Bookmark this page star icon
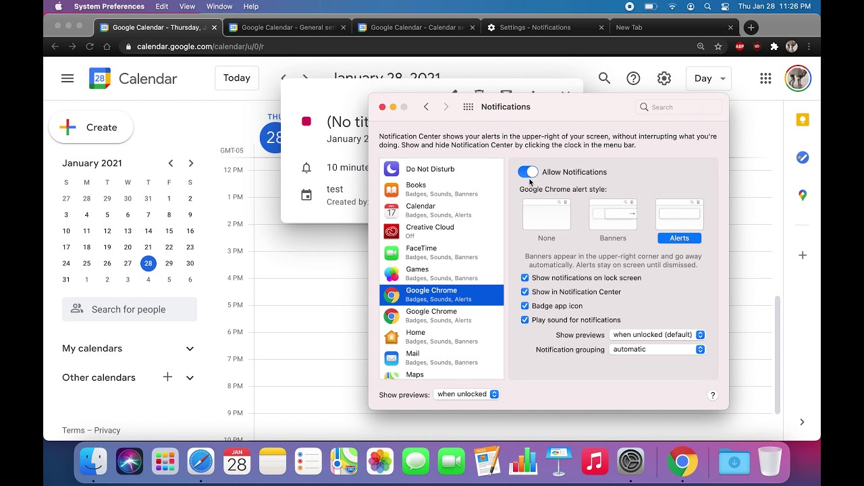 (x=718, y=47)
